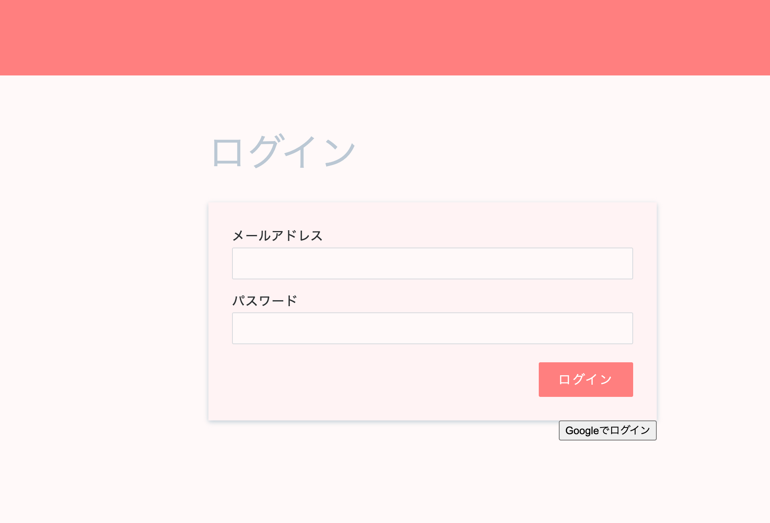Submit the form via ログイン button
The width and height of the screenshot is (770, 523).
[x=586, y=379]
